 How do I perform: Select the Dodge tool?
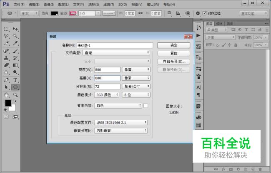click(x=15, y=72)
